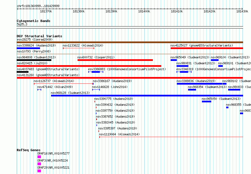Click nsv980831 (Sudmant2013) label

(196, 63)
